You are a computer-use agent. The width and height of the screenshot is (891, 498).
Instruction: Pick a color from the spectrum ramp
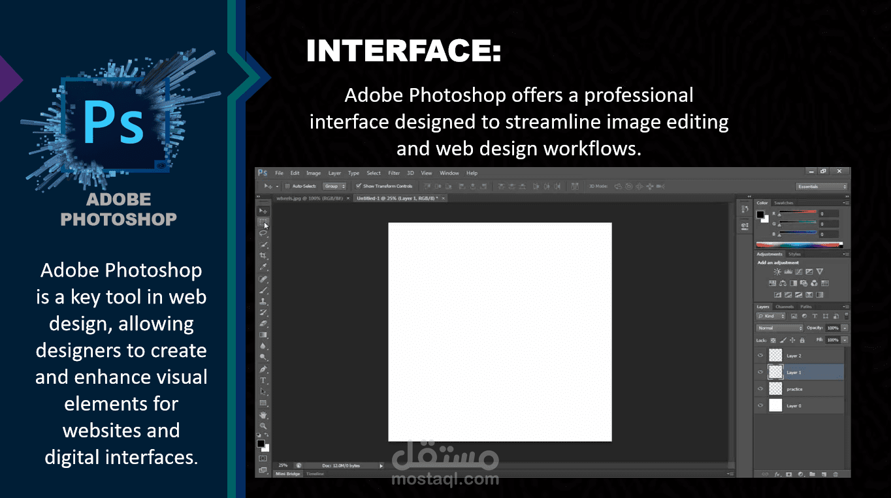click(800, 245)
